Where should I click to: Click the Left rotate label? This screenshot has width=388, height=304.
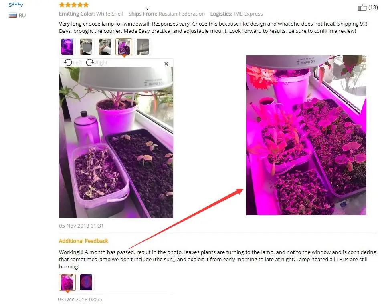77,62
